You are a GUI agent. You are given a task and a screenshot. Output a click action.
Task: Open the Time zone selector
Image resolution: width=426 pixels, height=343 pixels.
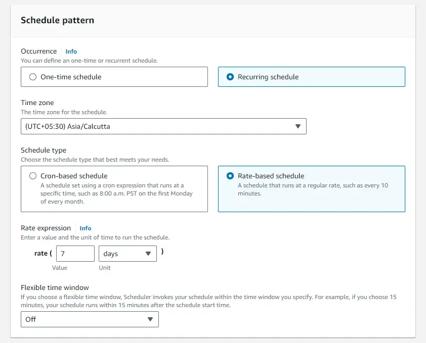pos(163,126)
